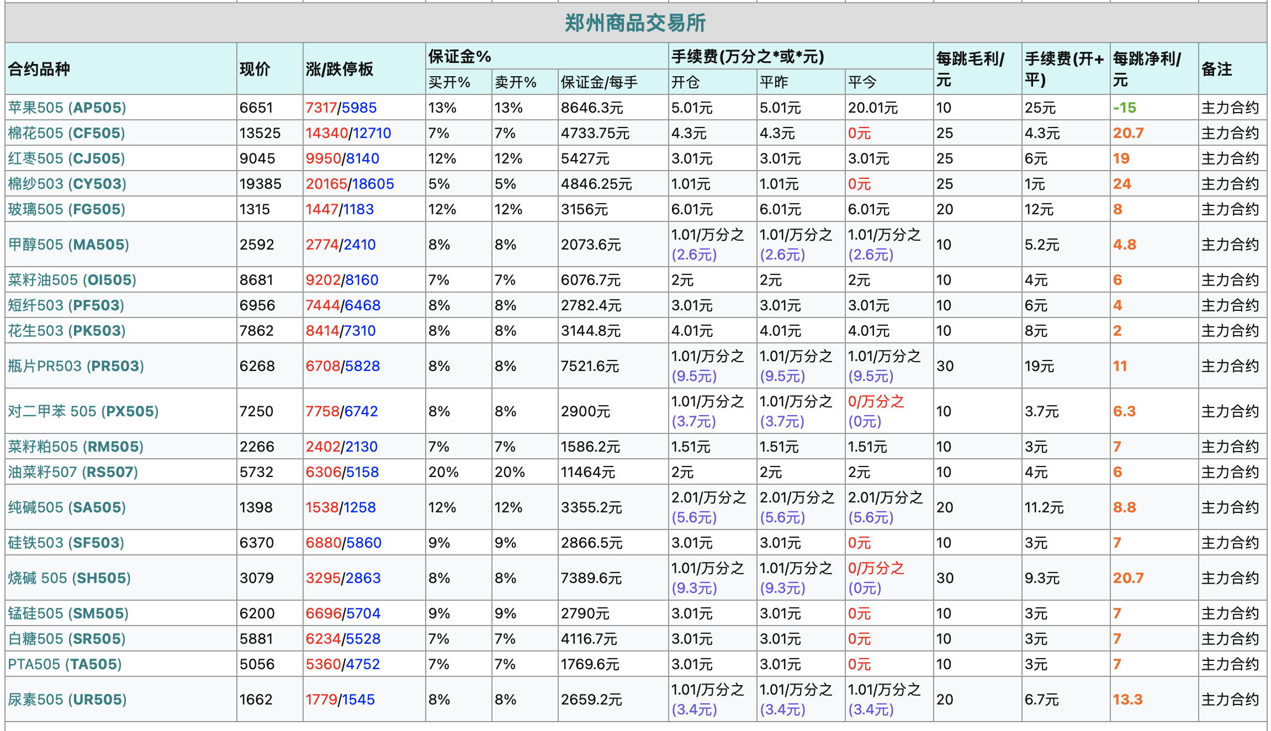This screenshot has width=1271, height=731.
Task: Click the 涨/跌停板 column header
Action: tap(340, 69)
